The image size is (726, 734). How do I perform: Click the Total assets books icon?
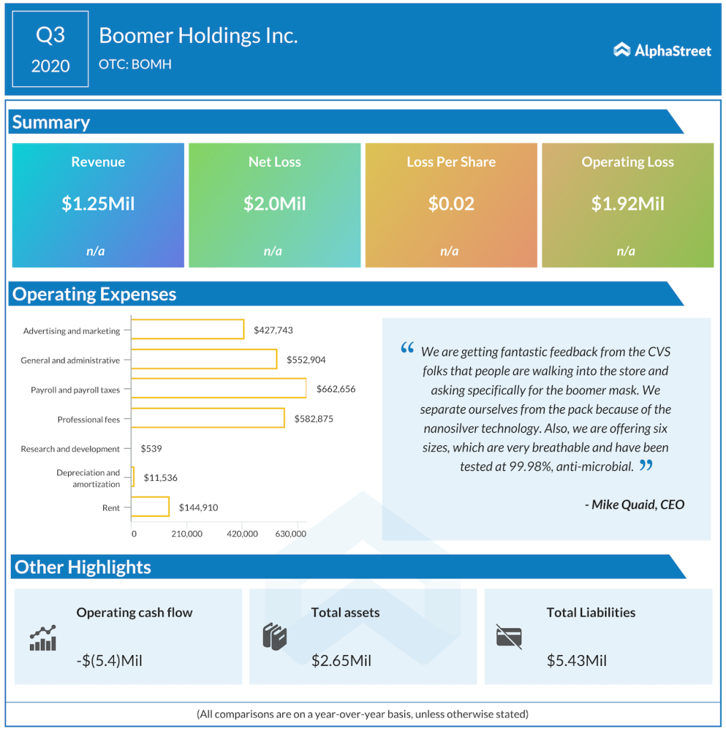click(274, 636)
